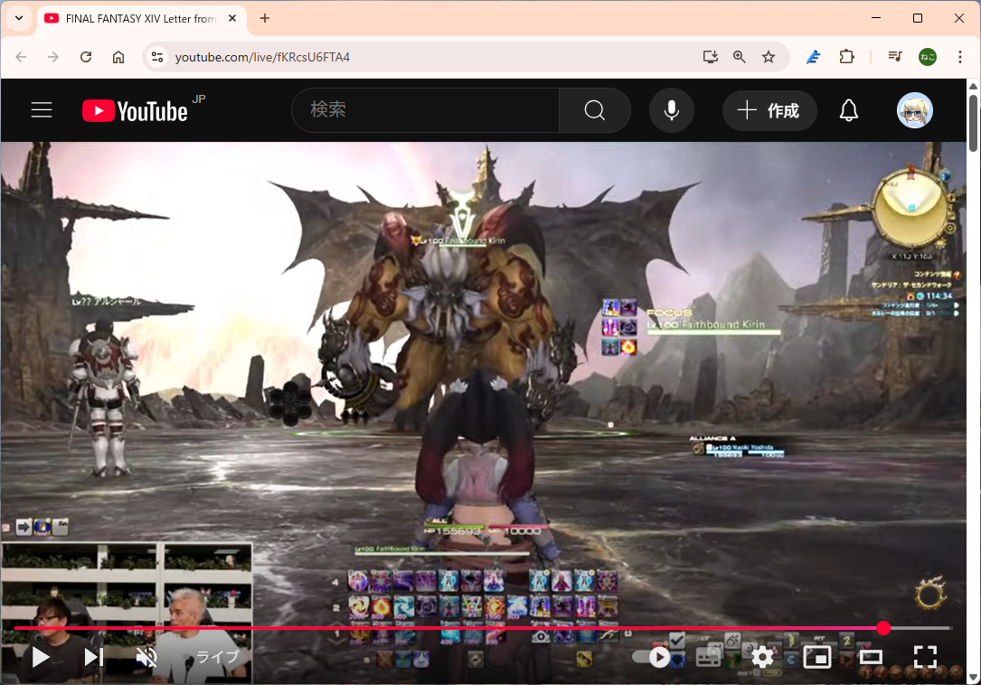Click the round scrubber handle on the timeline
The height and width of the screenshot is (685, 981).
(882, 628)
